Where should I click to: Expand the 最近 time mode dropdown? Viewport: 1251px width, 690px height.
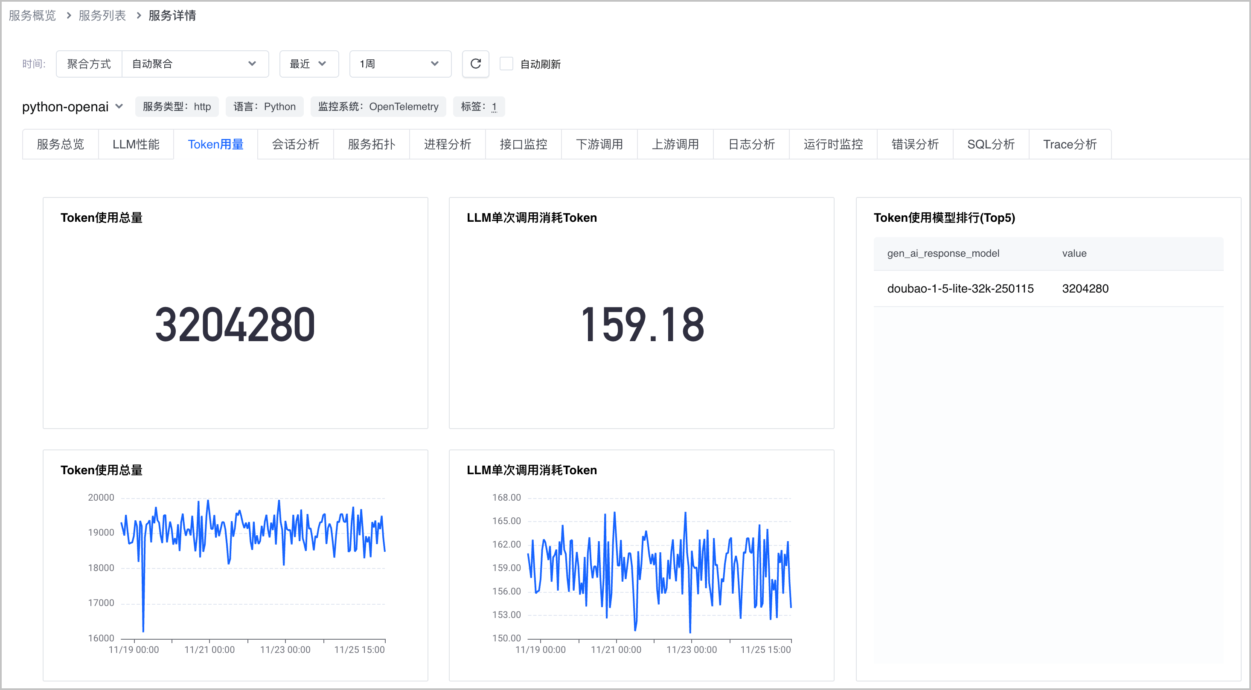tap(309, 64)
